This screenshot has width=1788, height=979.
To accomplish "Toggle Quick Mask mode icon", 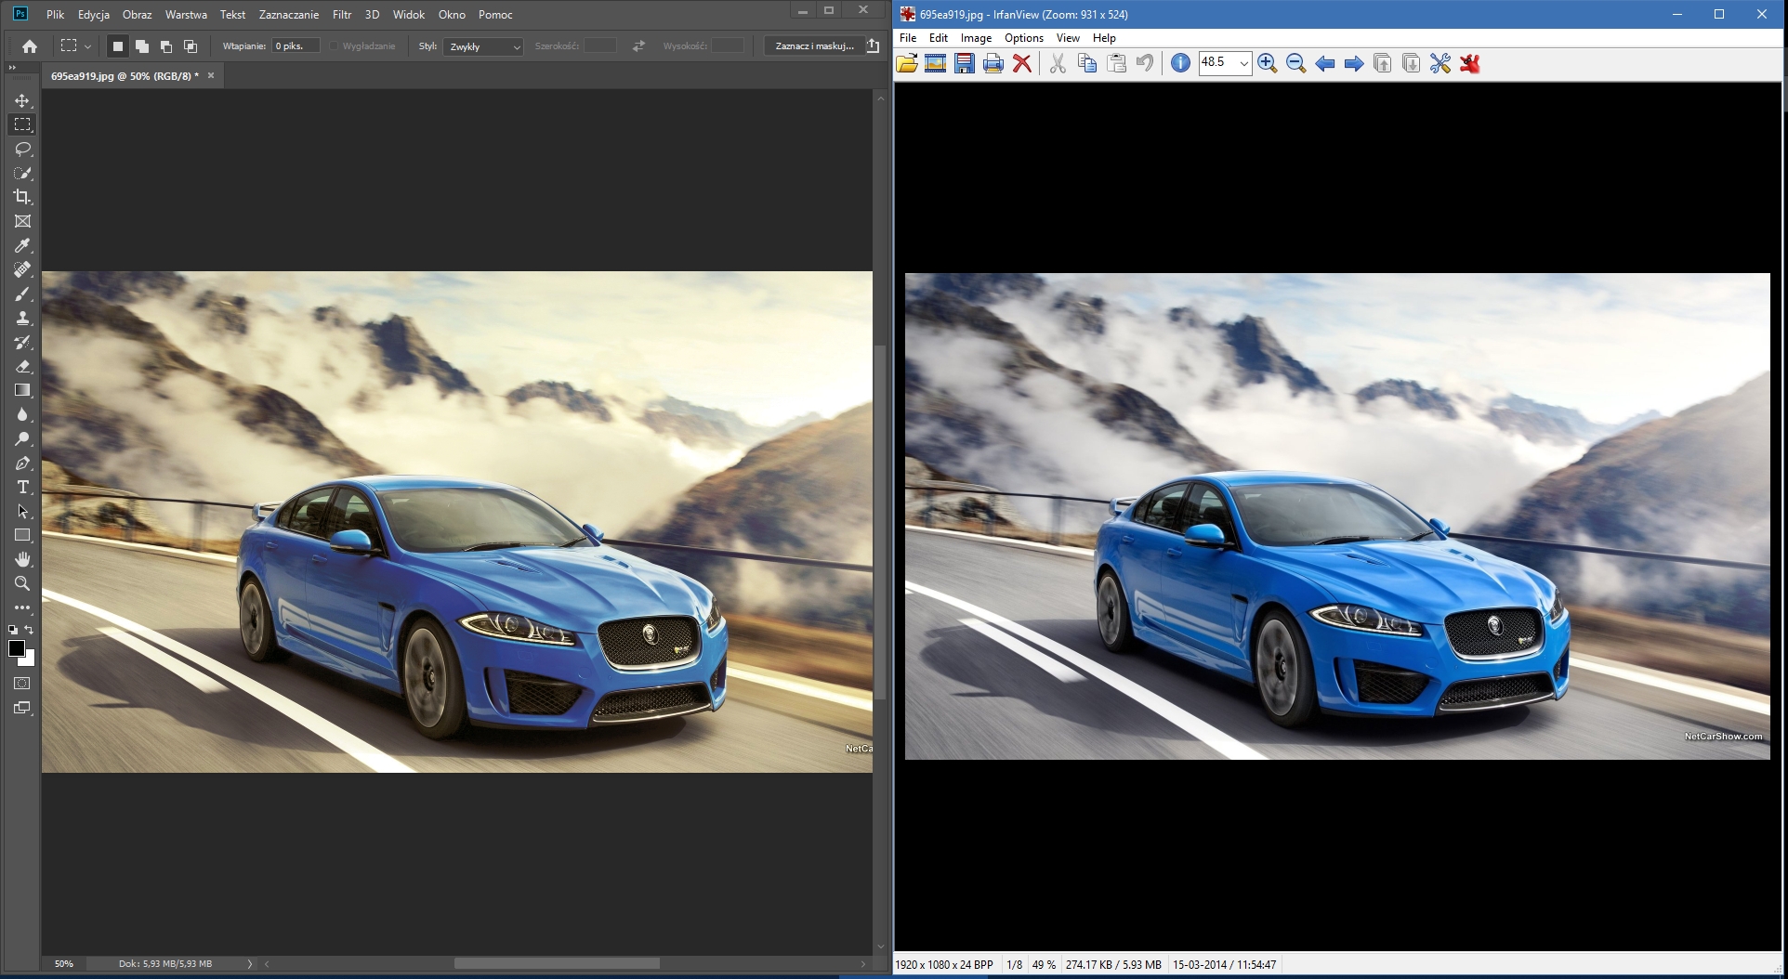I will [22, 684].
